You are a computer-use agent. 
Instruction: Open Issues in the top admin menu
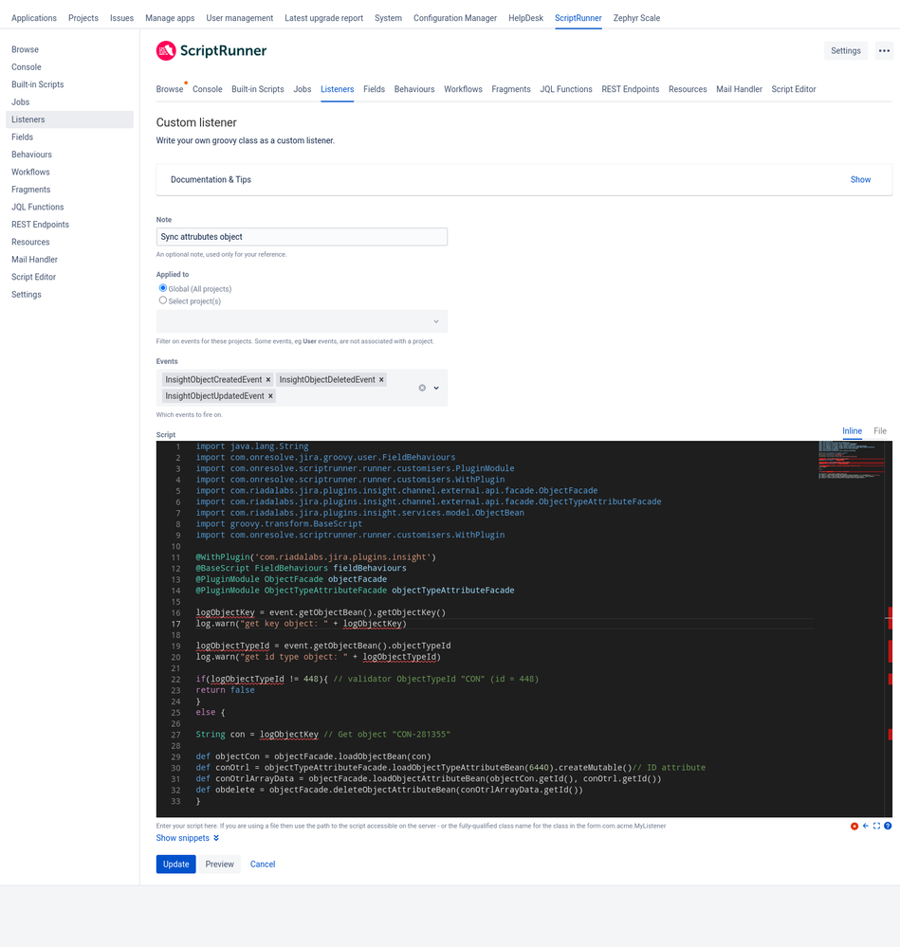pyautogui.click(x=121, y=18)
